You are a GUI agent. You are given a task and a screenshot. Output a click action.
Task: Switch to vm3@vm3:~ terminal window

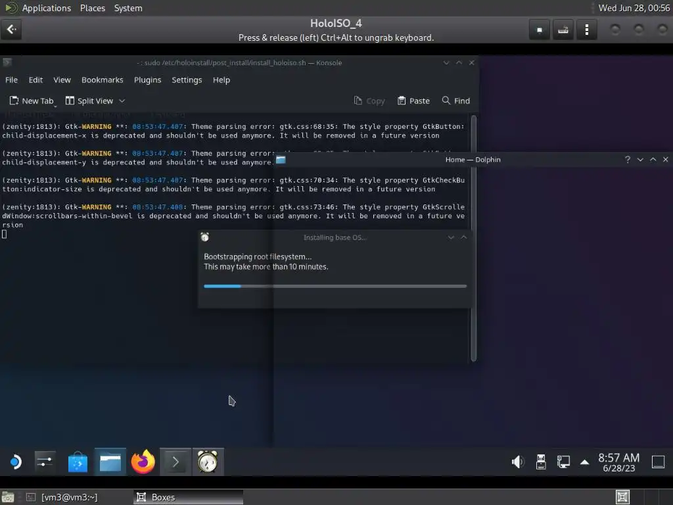[62, 497]
